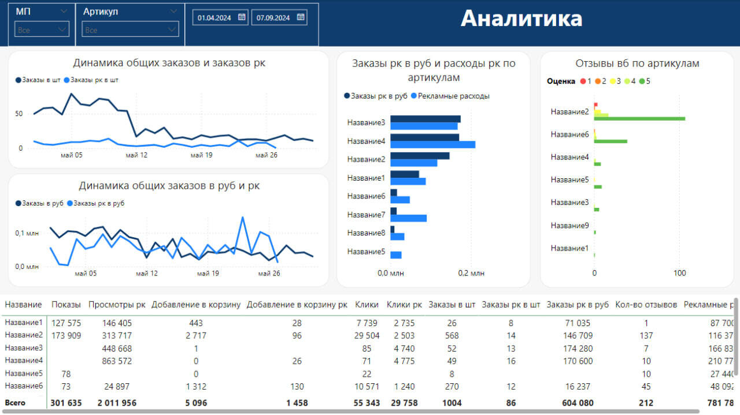Click the Название4 bar label in chart
The width and height of the screenshot is (740, 415).
click(366, 141)
